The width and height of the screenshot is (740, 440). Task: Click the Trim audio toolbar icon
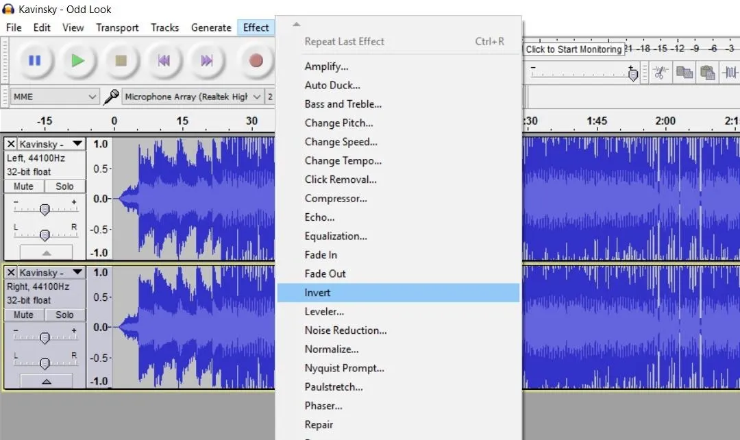point(730,73)
